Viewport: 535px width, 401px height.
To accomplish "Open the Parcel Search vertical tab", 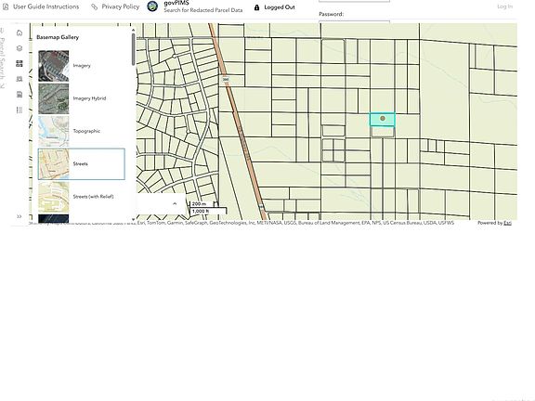I will (3, 58).
